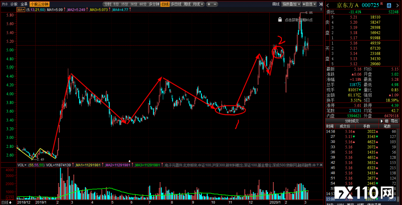402x205 pixels.
Task: Select the 60分 period
Action: pyautogui.click(x=143, y=4)
